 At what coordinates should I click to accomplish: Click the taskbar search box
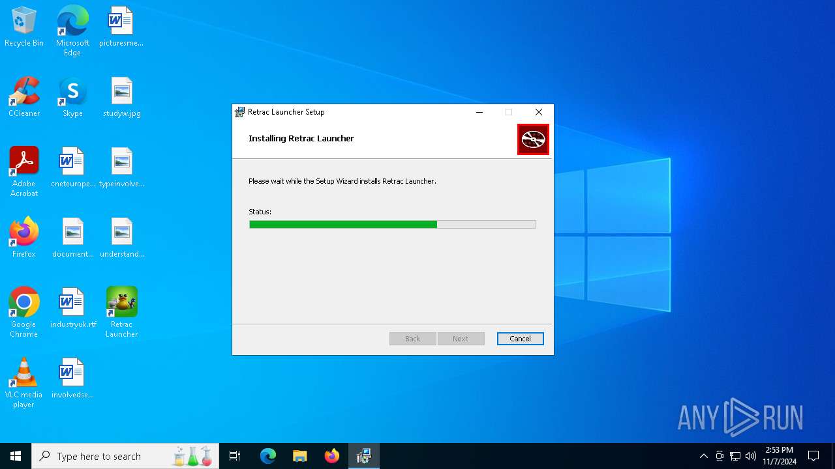click(125, 456)
